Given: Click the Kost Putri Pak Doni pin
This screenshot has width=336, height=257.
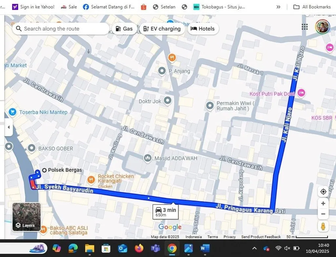Looking at the screenshot, I should point(301,93).
